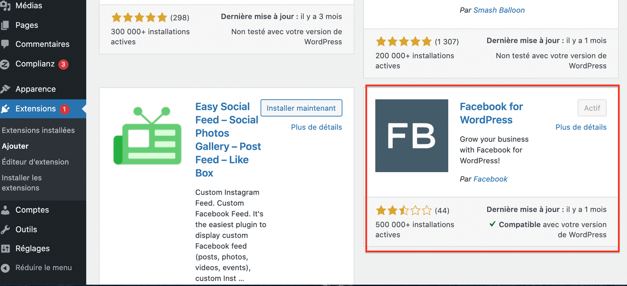Click the FB plugin thumbnail
The height and width of the screenshot is (286, 627).
pyautogui.click(x=411, y=135)
